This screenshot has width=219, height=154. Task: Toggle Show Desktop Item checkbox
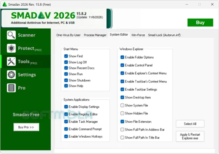point(122,97)
